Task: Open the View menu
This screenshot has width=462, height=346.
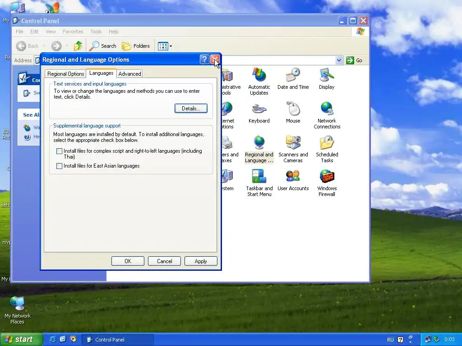Action: coord(51,32)
